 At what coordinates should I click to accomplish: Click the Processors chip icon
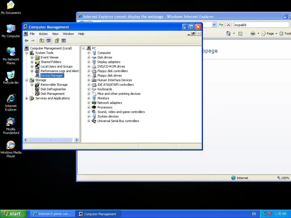tap(94, 107)
